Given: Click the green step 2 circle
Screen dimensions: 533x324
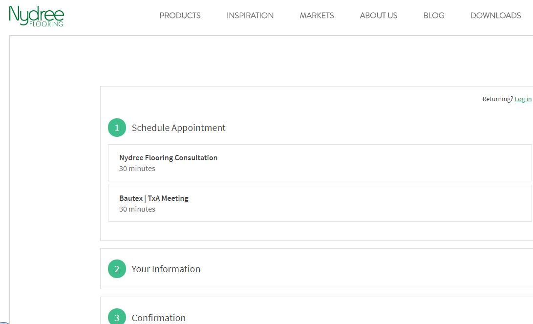Looking at the screenshot, I should (x=117, y=269).
